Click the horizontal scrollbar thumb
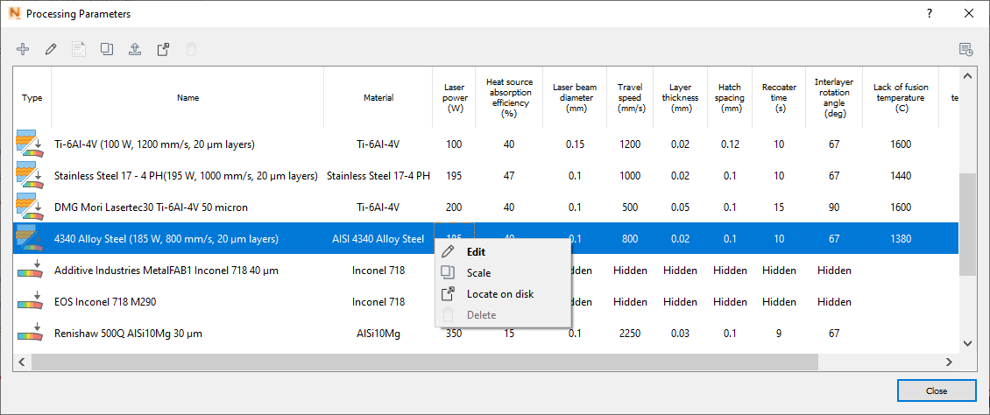Viewport: 990px width, 415px height. (421, 362)
